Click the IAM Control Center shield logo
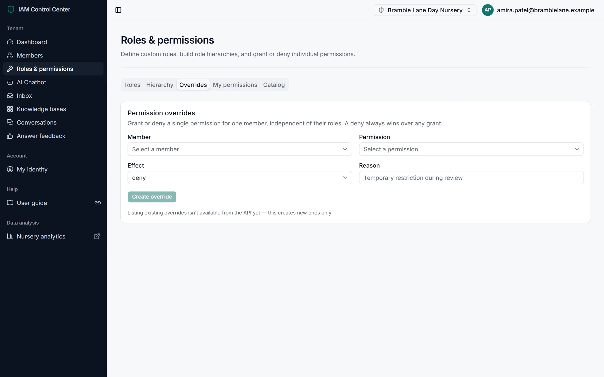Viewport: 604px width, 377px height. 11,9
